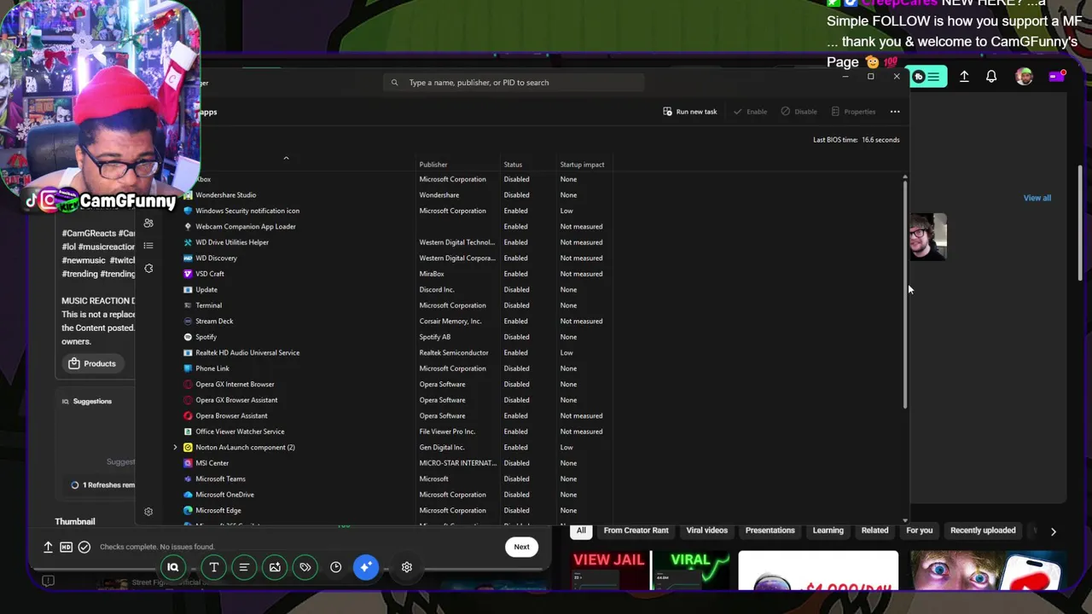Click the upload status arrow icon
The width and height of the screenshot is (1092, 614).
point(48,547)
